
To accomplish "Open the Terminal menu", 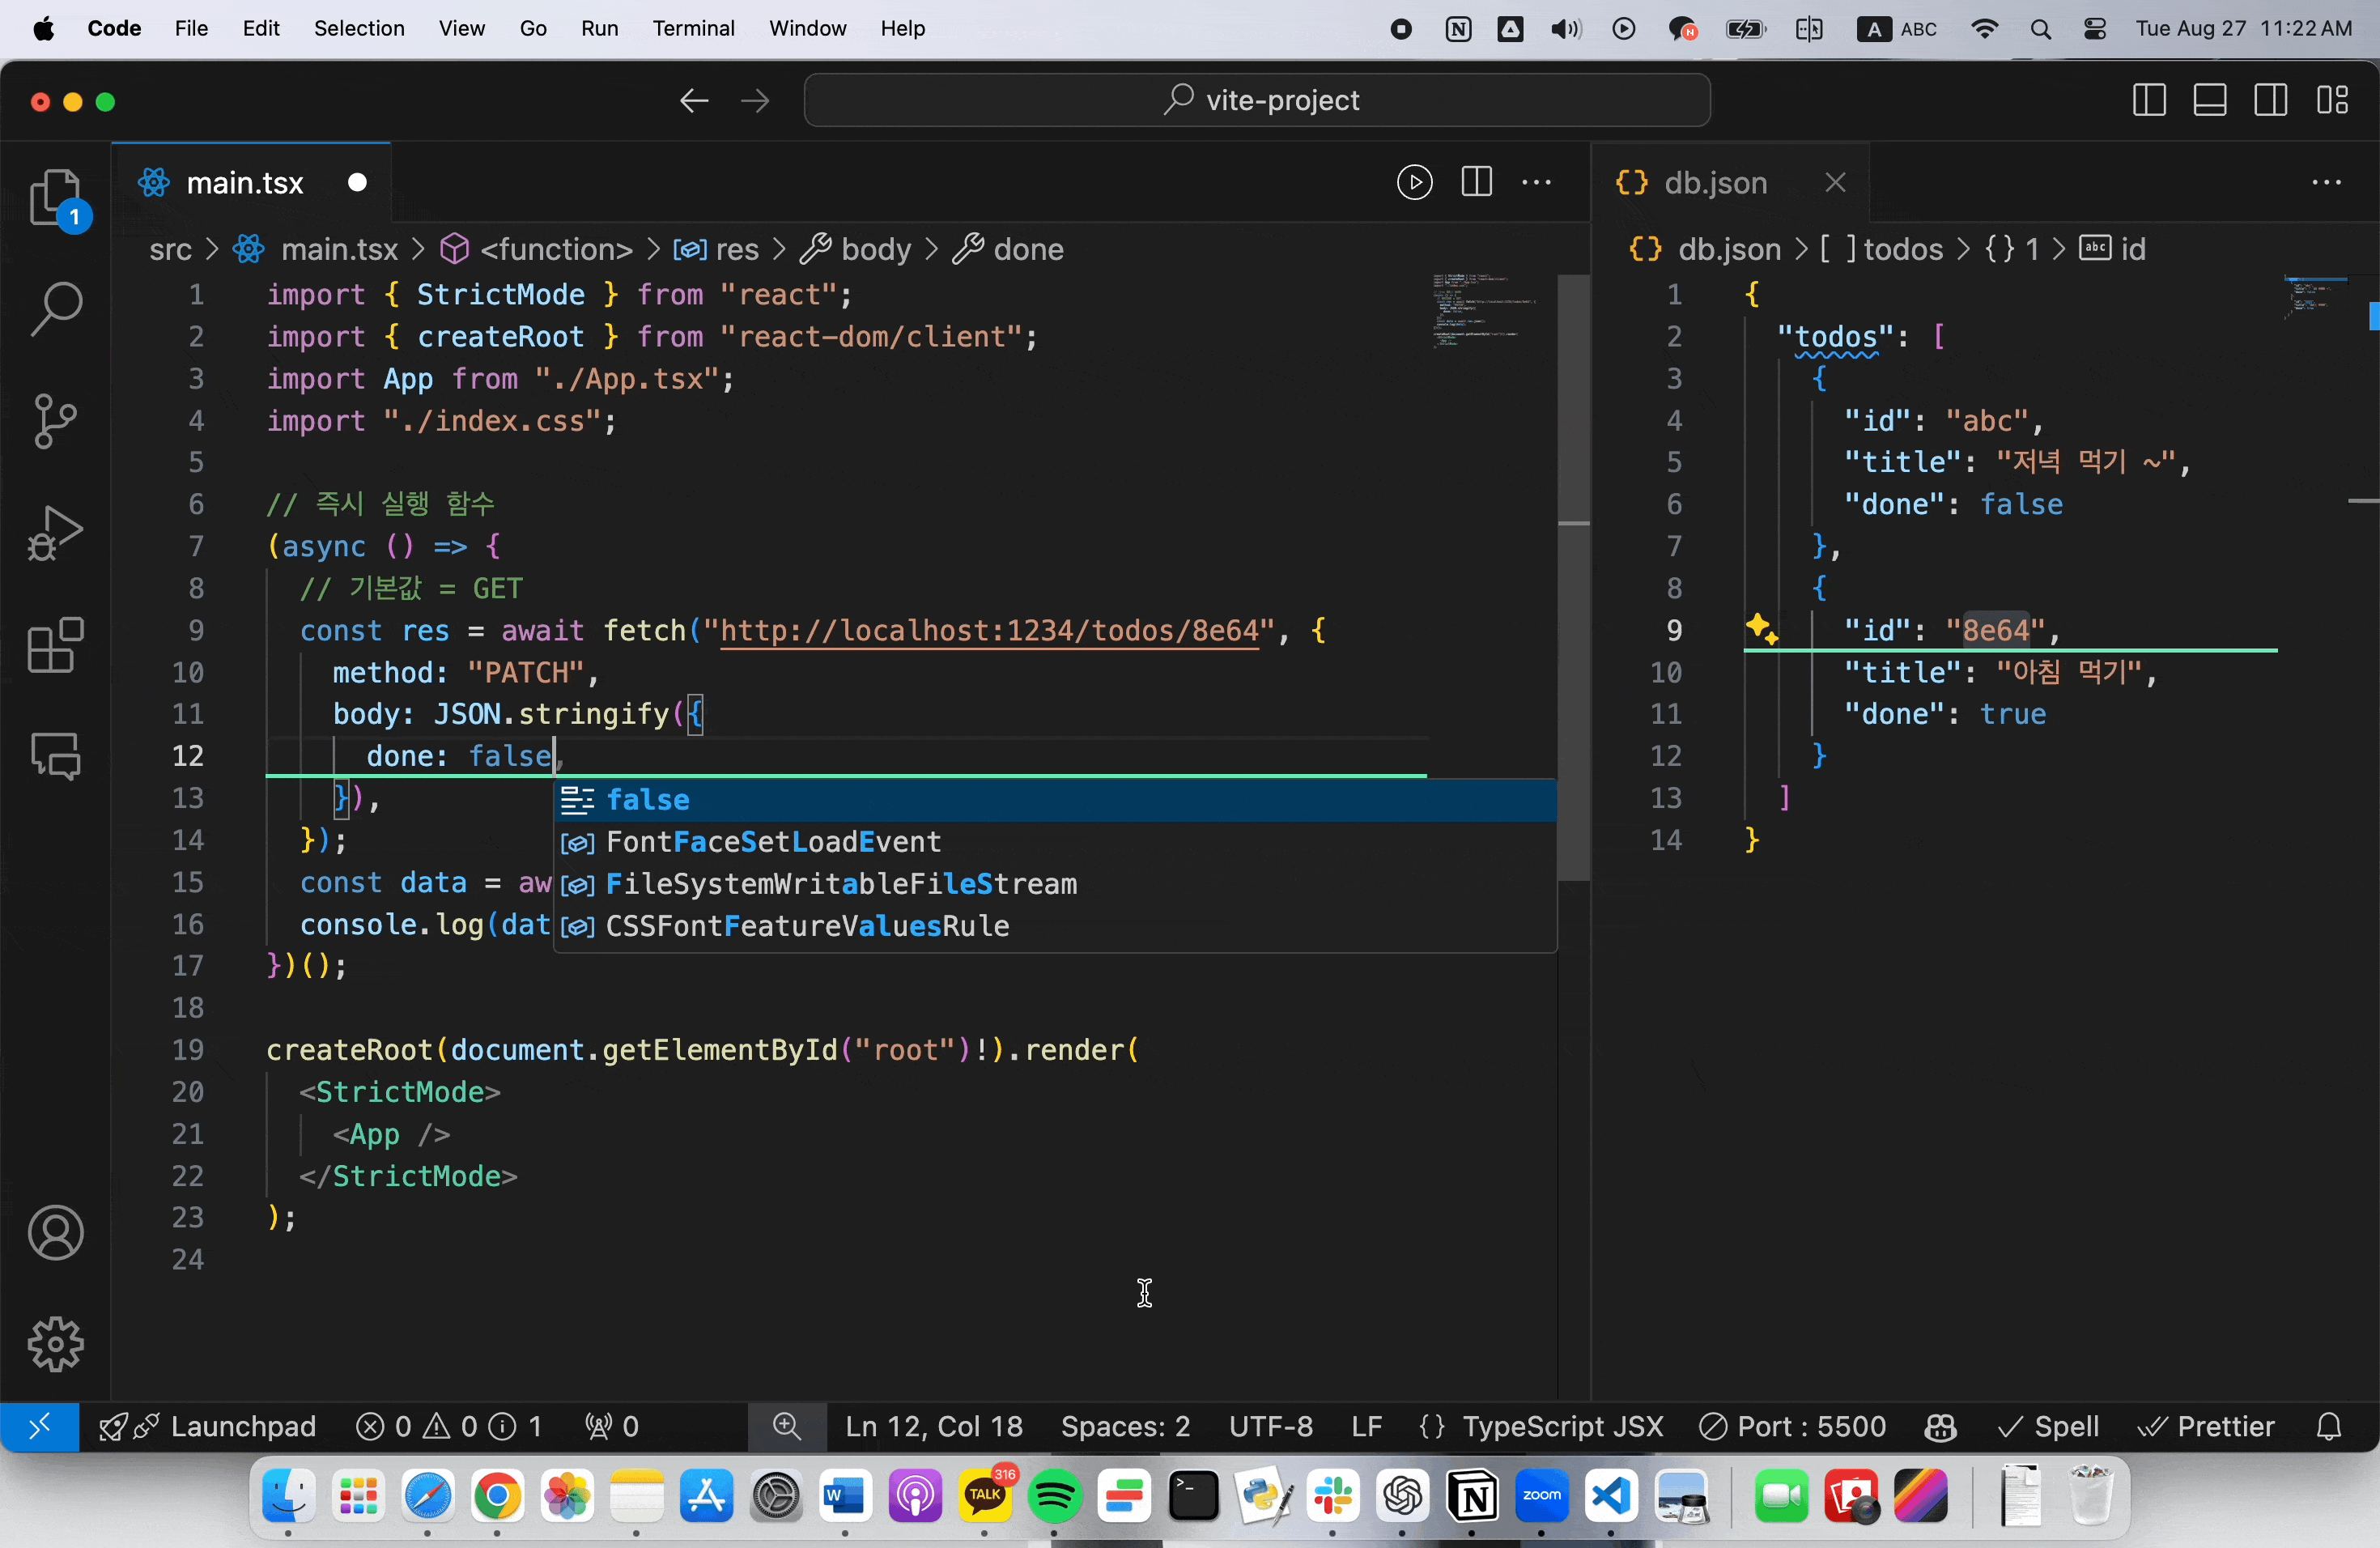I will [693, 28].
